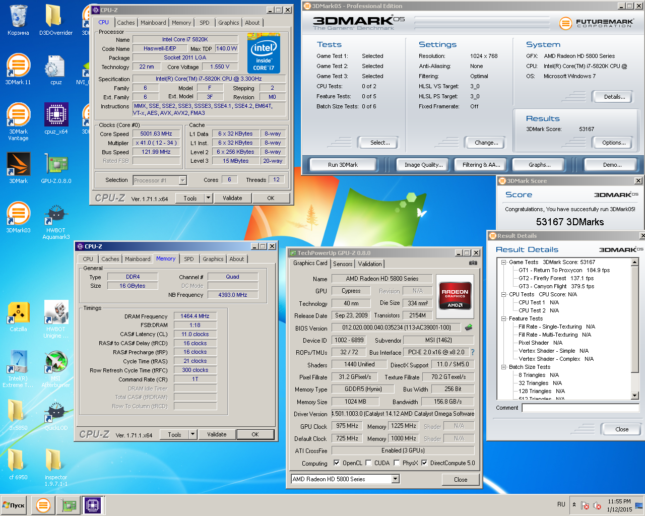Show hidden tray icons arrow
Image resolution: width=645 pixels, height=516 pixels.
click(574, 504)
